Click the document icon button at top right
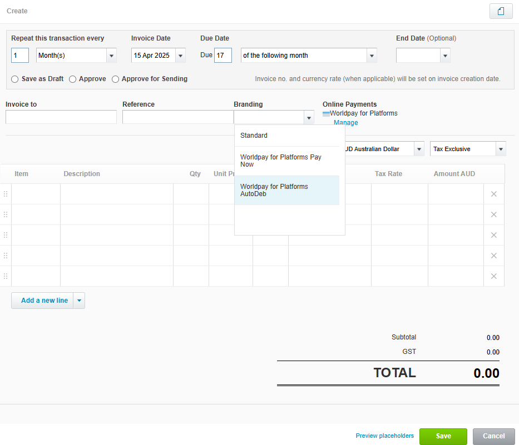 click(x=501, y=11)
